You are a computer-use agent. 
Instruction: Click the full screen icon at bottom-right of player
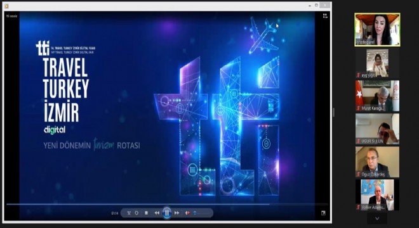[323, 213]
